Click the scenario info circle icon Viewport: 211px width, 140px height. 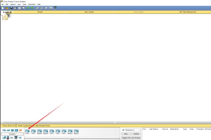point(123,130)
